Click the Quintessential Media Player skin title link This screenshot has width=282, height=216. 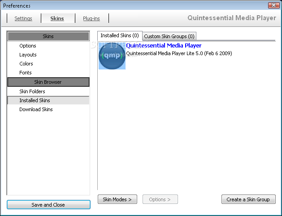tap(164, 45)
